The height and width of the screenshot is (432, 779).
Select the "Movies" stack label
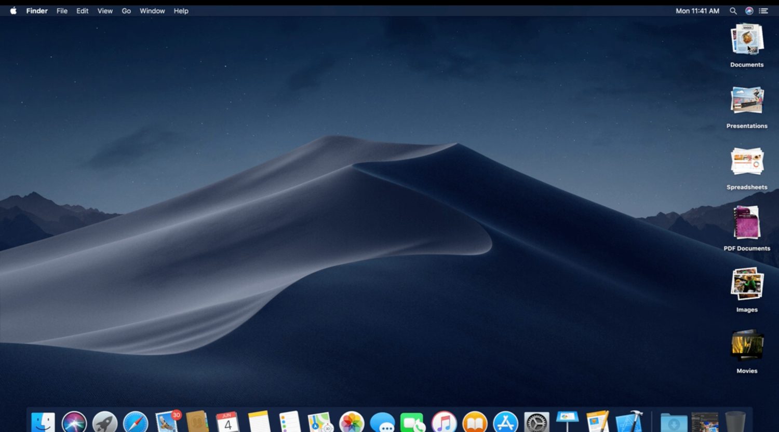pos(747,371)
